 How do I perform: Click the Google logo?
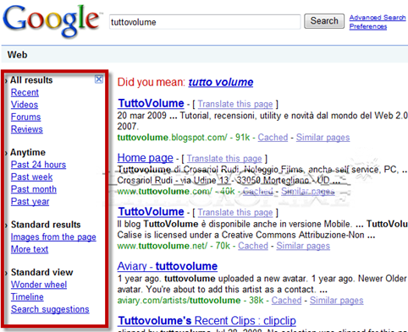[x=52, y=21]
